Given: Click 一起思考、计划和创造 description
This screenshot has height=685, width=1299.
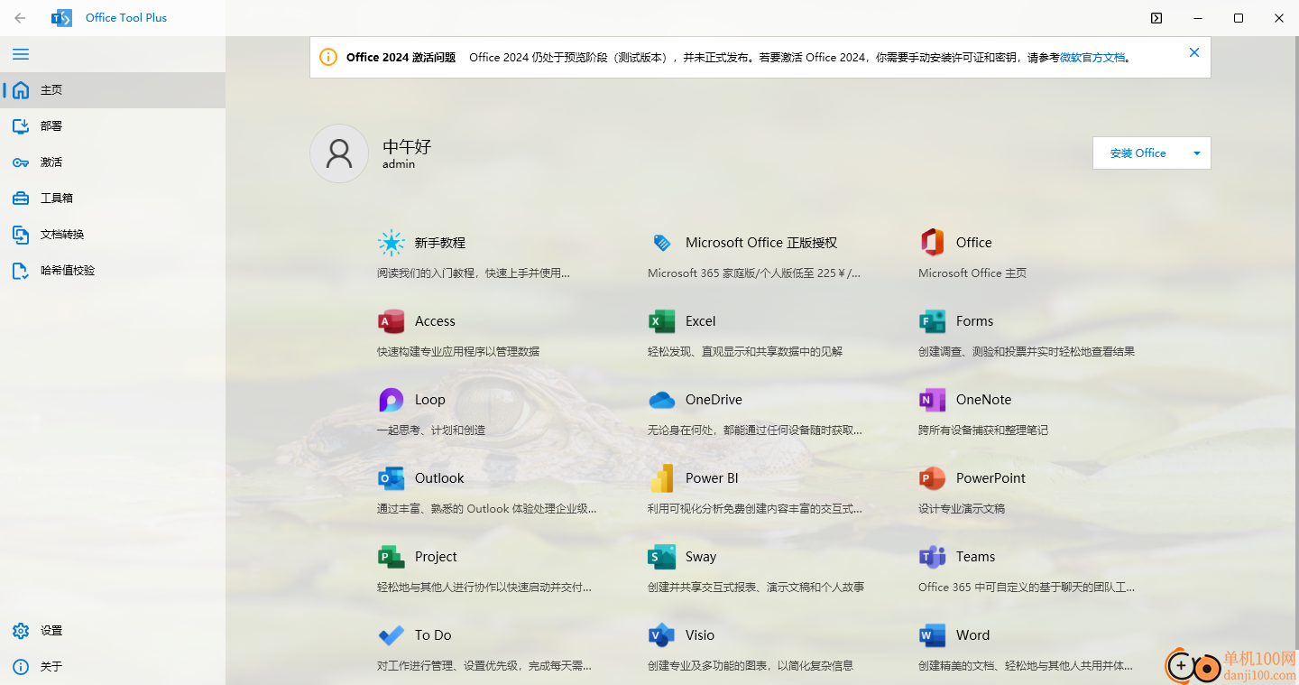Looking at the screenshot, I should pos(431,430).
